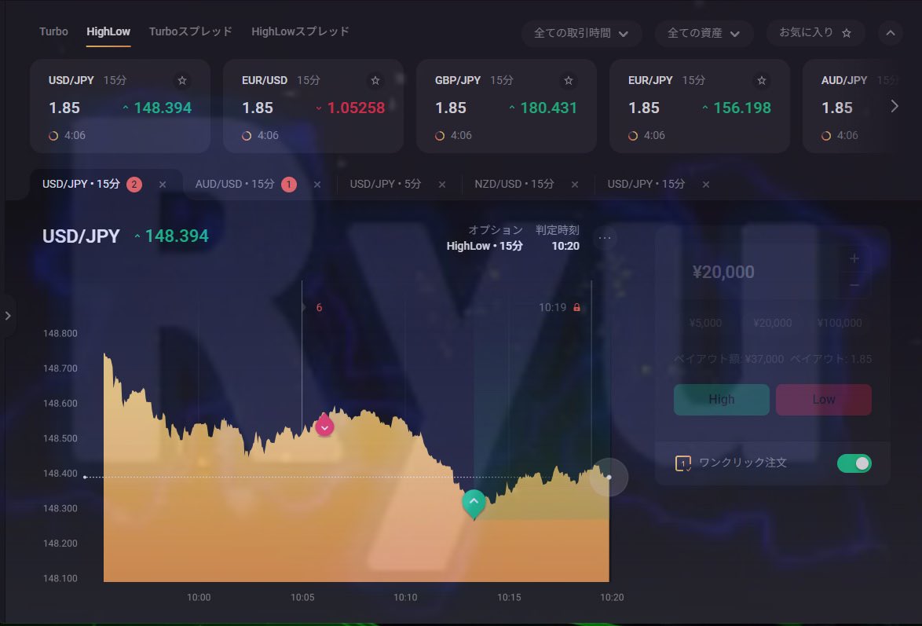Click the HighLow・15分 option label
This screenshot has width=922, height=626.
pyautogui.click(x=485, y=246)
